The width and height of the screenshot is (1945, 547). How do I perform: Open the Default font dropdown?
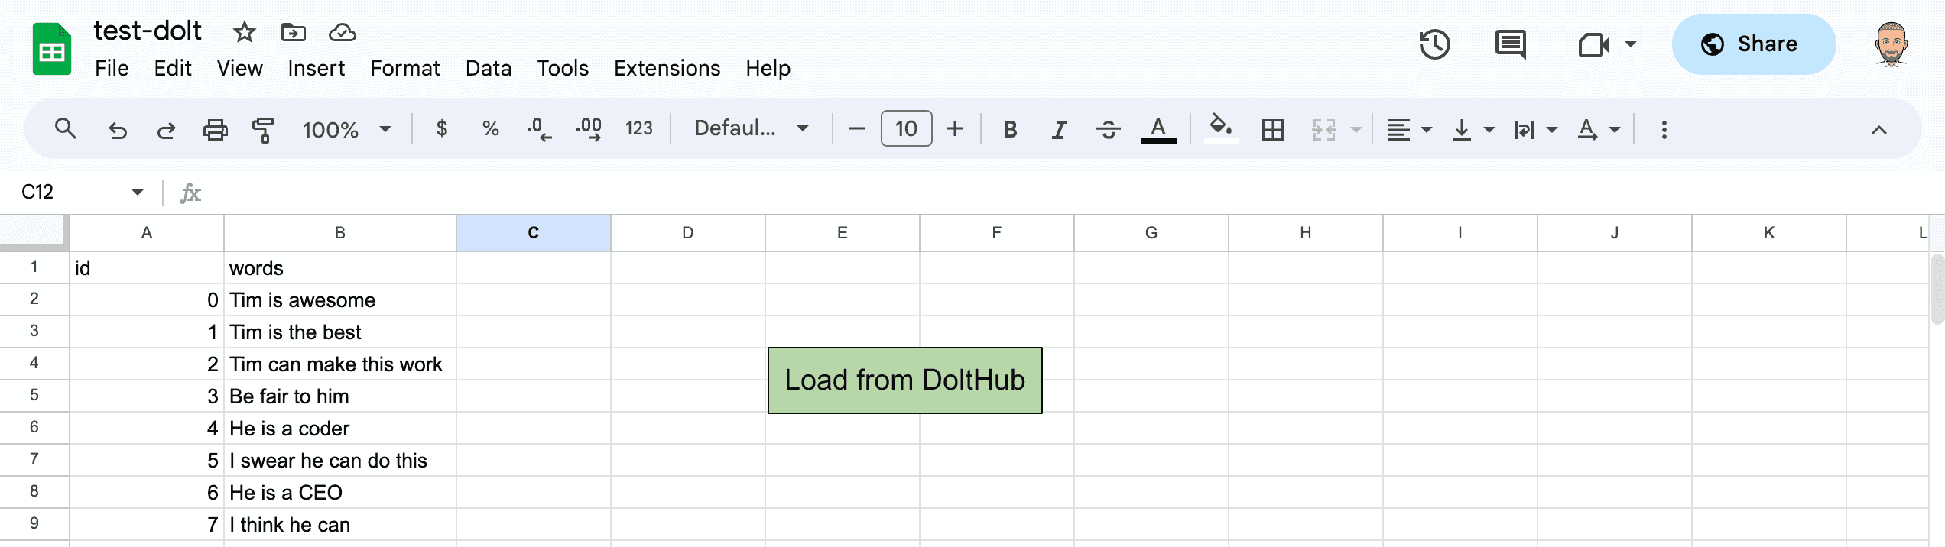(751, 128)
